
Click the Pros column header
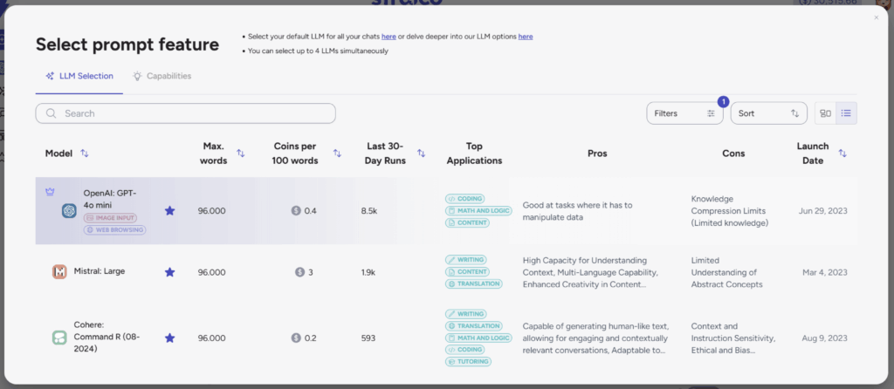597,154
